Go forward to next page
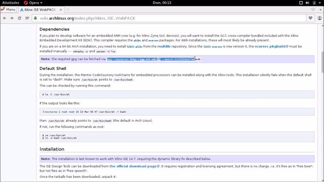Viewport: 324px width, 182px height. coord(12,18)
